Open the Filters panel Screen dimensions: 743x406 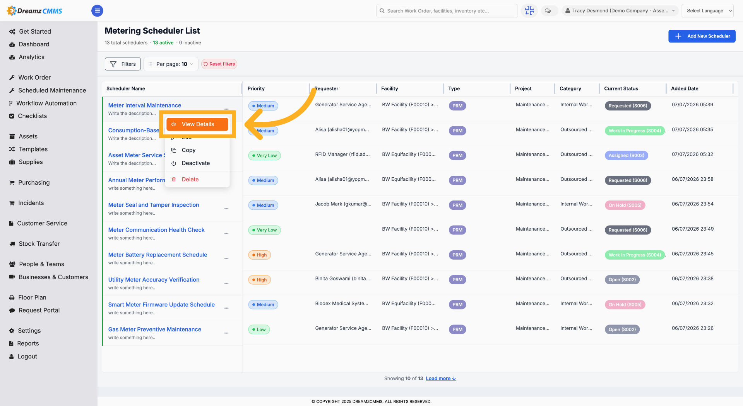(x=123, y=64)
